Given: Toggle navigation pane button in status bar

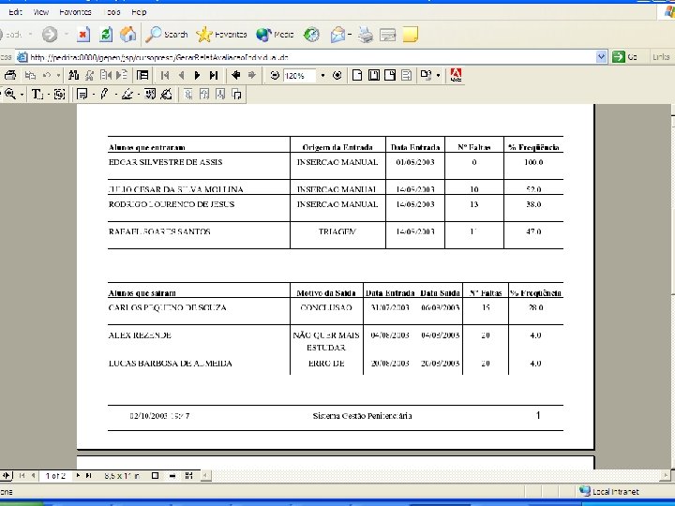Looking at the screenshot, I should pos(6,475).
